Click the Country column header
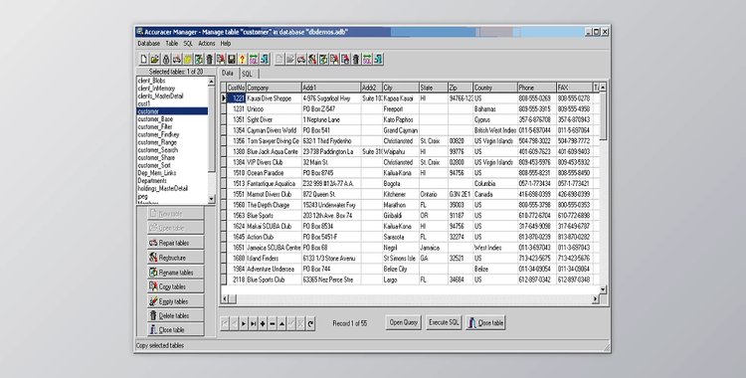 coord(494,88)
